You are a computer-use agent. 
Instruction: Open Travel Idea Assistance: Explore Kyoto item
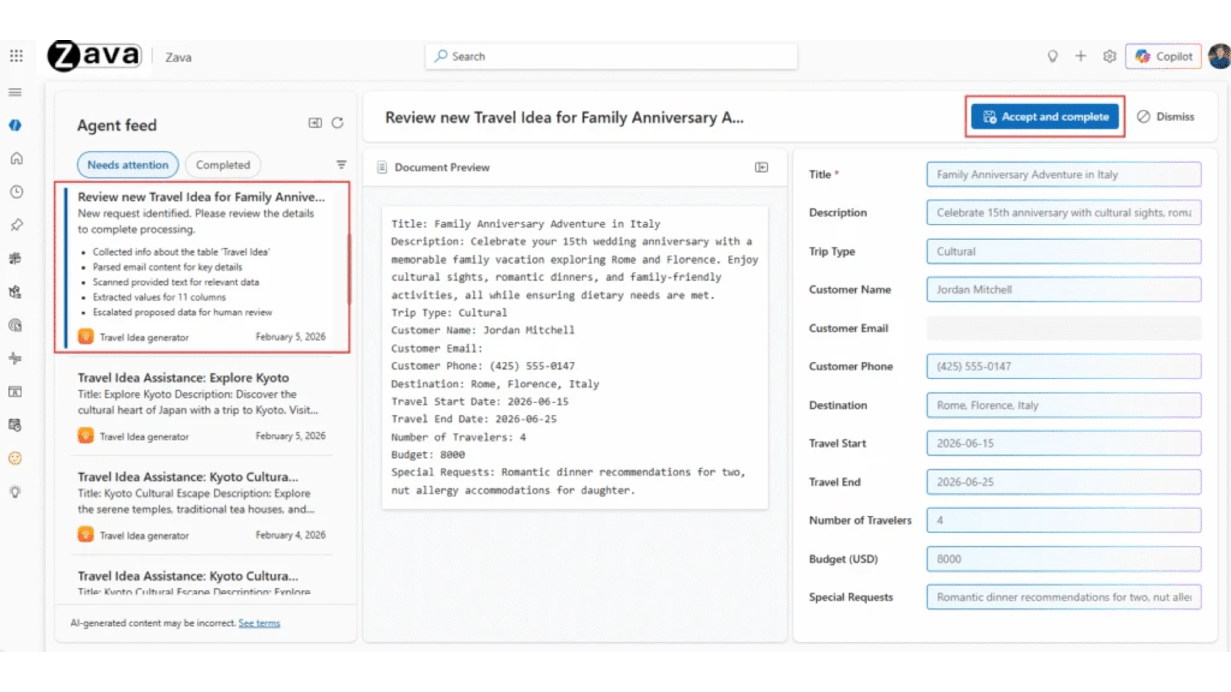tap(202, 406)
